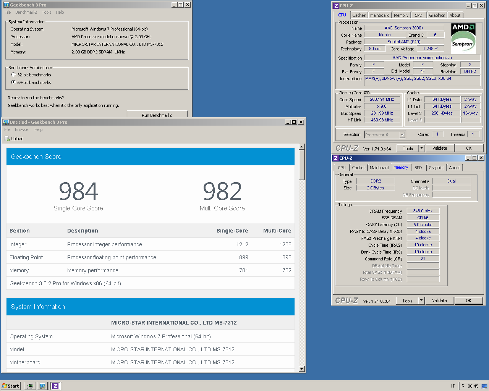The image size is (489, 391).
Task: Switch to SPD tab in lower CPU-Z window
Action: click(418, 168)
